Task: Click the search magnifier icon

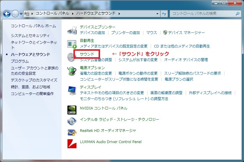Action: pos(237,14)
